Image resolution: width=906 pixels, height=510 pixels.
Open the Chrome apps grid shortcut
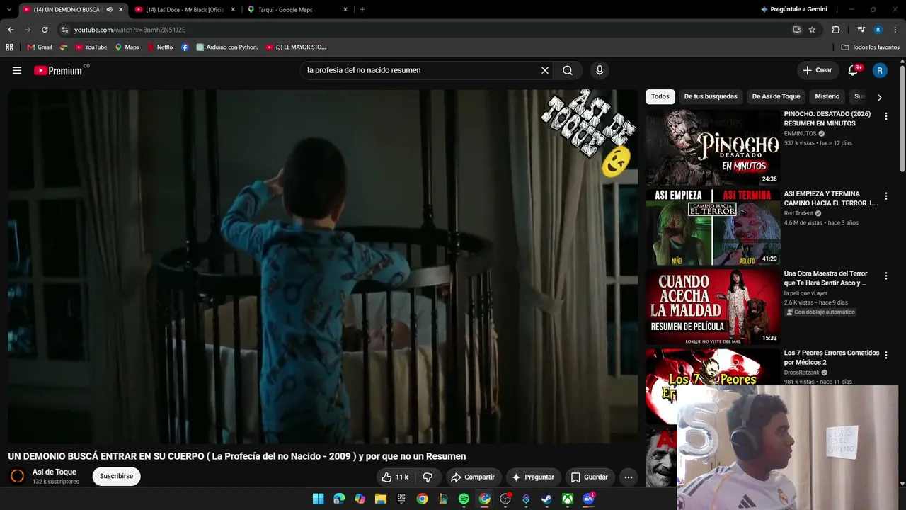9,47
